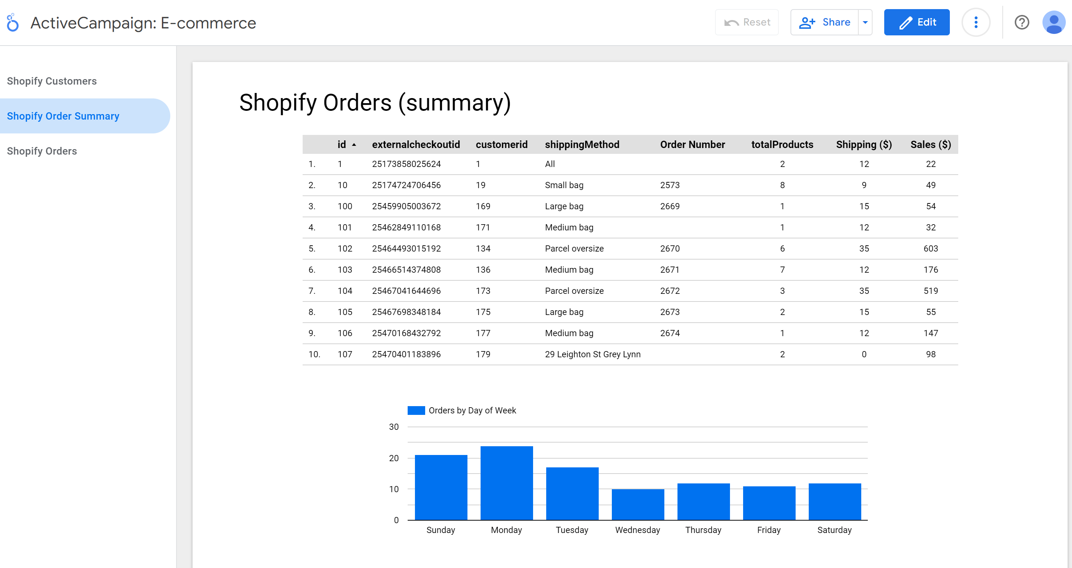Click checkout id 25173858025624
Image resolution: width=1072 pixels, height=568 pixels.
pyautogui.click(x=406, y=164)
